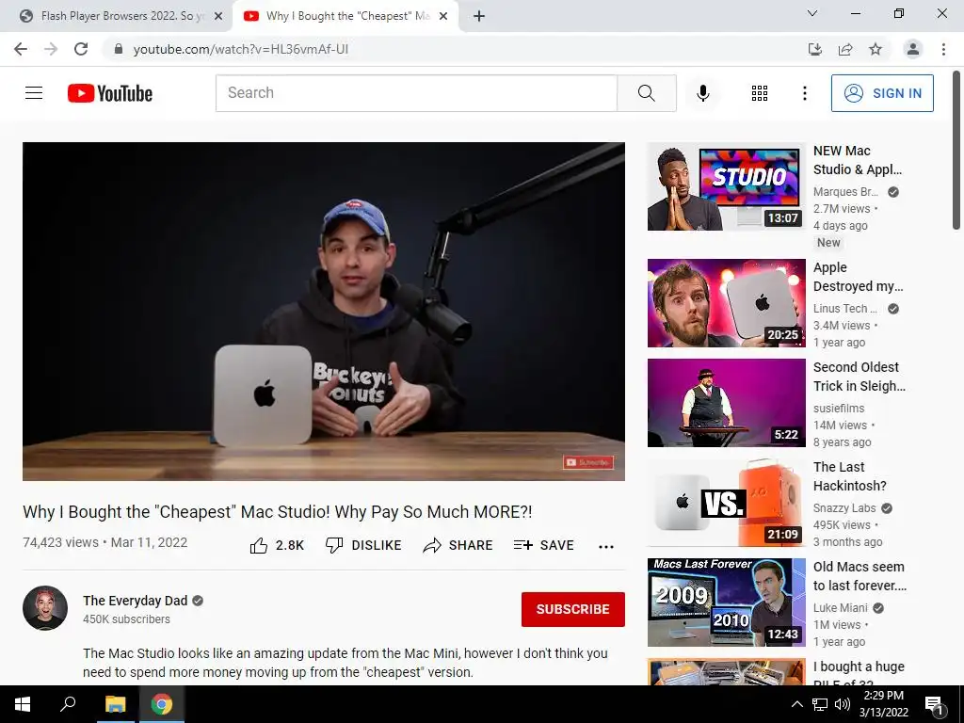
Task: Click Linus Tech channel name
Action: click(x=844, y=309)
